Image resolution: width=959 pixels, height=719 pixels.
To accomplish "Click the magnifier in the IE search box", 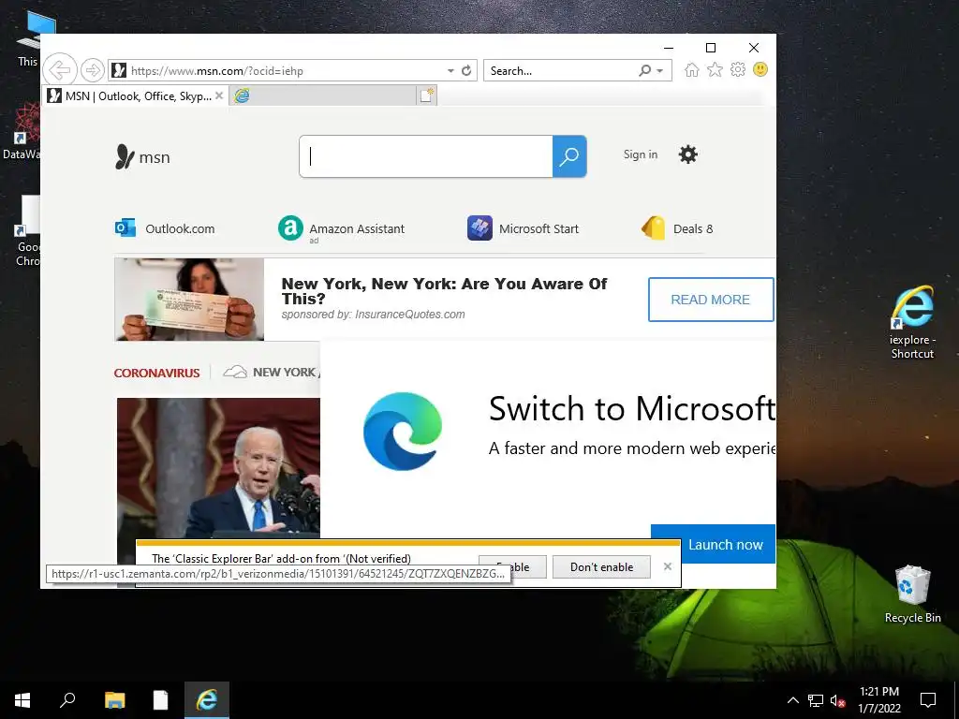I will coord(645,70).
